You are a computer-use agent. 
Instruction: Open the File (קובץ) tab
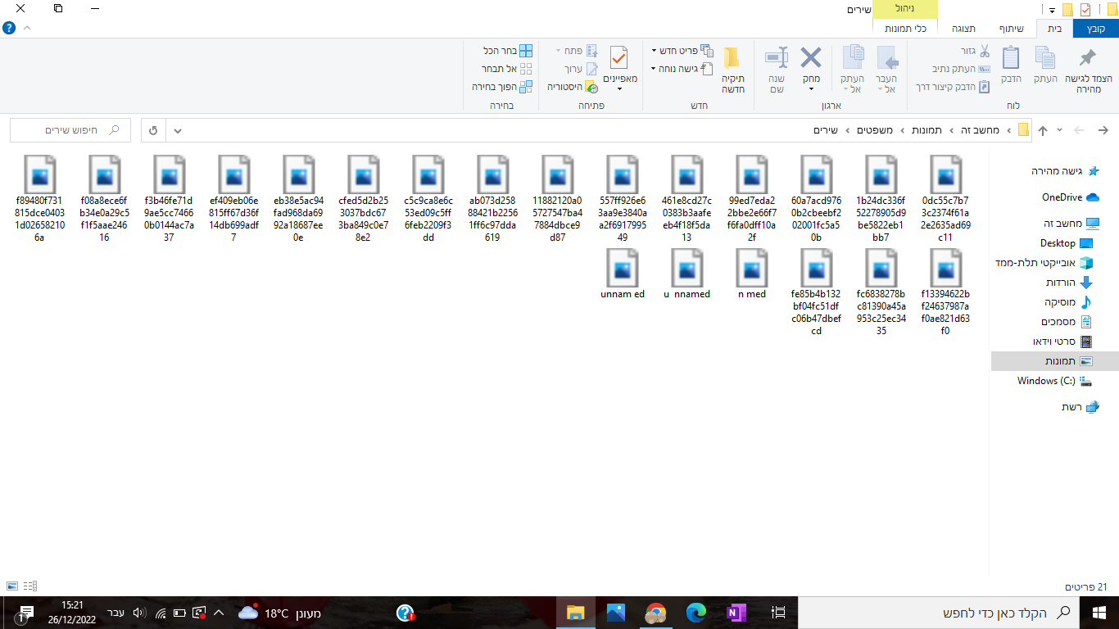(1096, 29)
